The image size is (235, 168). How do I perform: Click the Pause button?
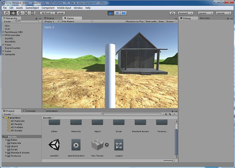point(117,13)
